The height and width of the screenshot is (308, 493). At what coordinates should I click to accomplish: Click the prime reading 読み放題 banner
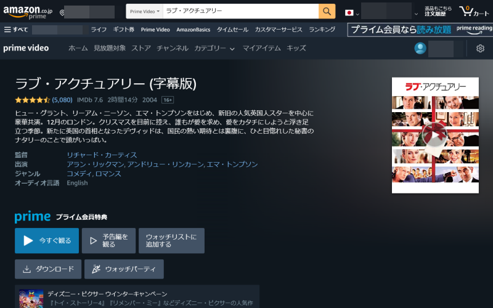[x=420, y=30]
